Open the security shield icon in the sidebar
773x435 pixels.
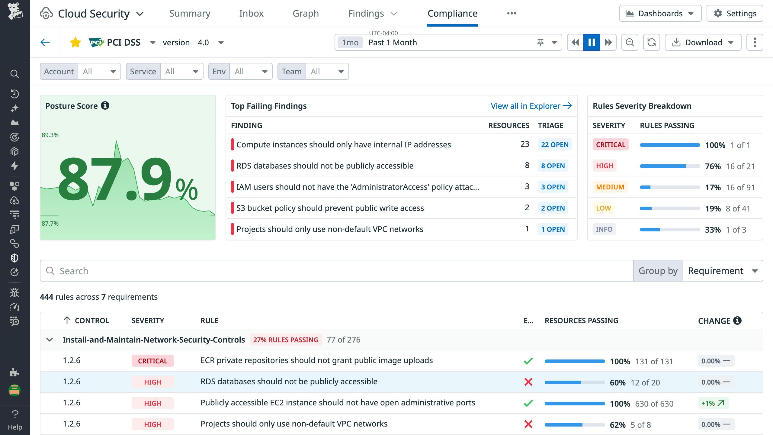click(14, 258)
